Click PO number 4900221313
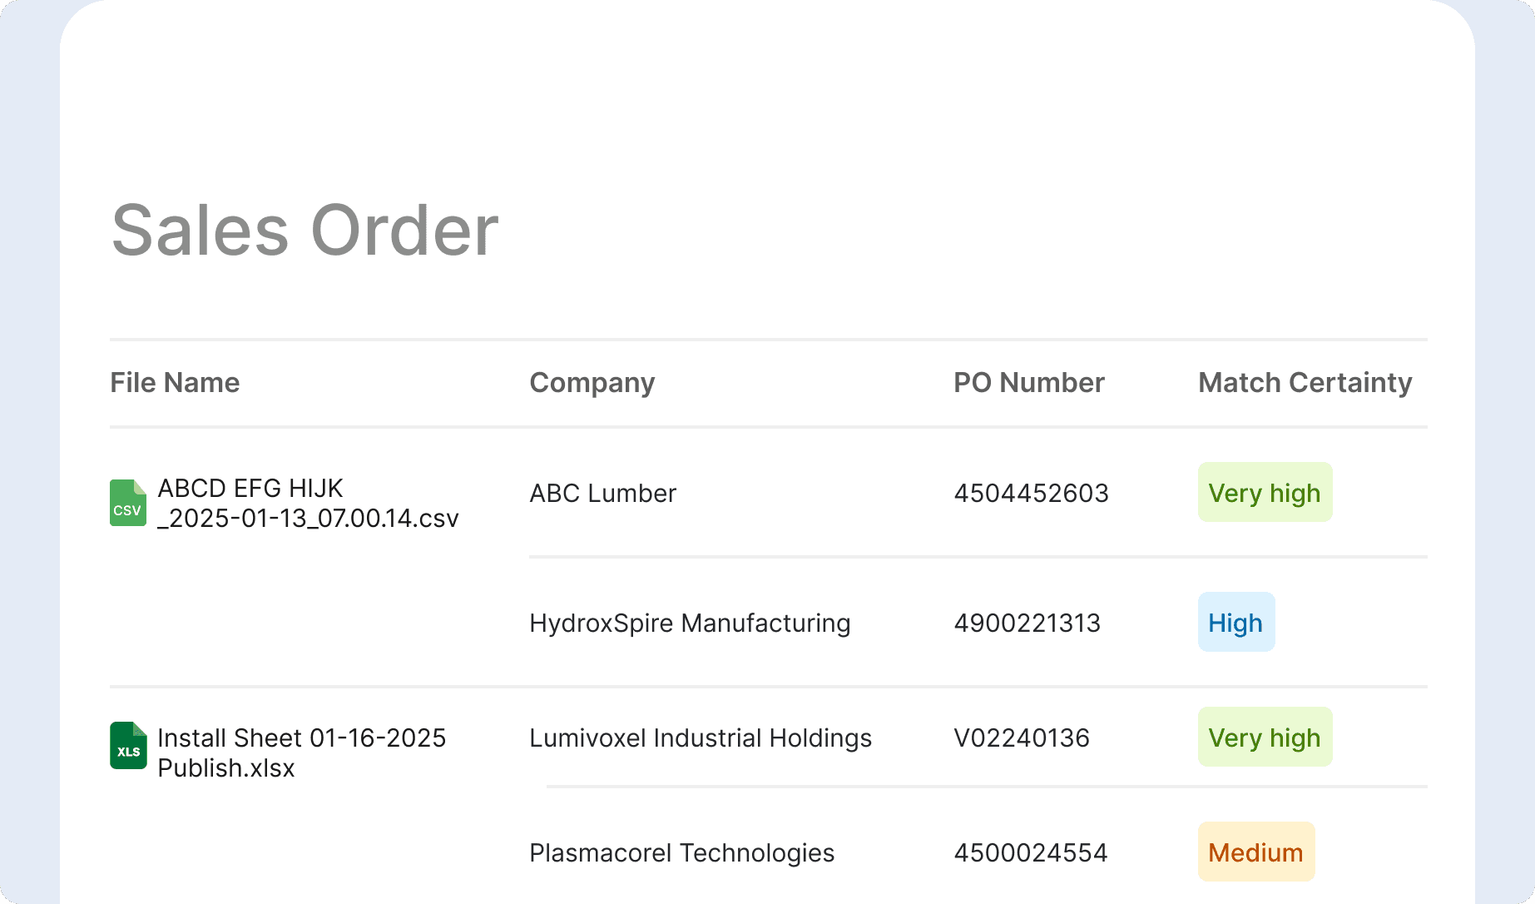1535x904 pixels. click(x=1027, y=623)
